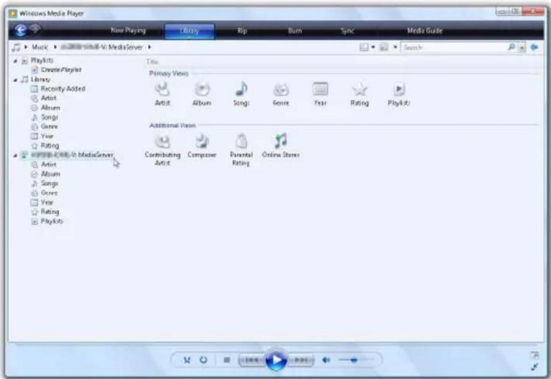Open the Composer view icon
This screenshot has height=379, width=551.
[202, 141]
